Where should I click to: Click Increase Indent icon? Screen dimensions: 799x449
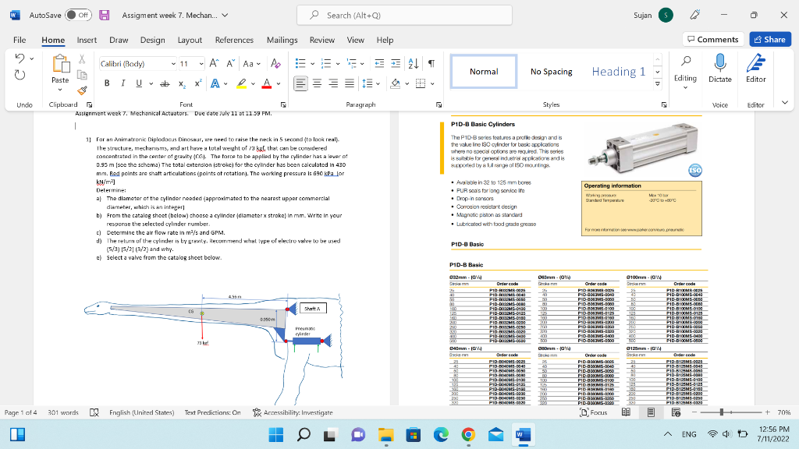396,64
